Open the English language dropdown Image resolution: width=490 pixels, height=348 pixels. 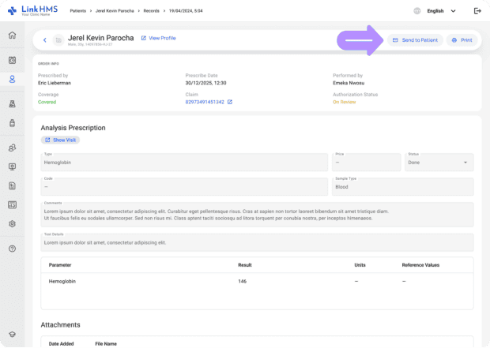pyautogui.click(x=441, y=11)
